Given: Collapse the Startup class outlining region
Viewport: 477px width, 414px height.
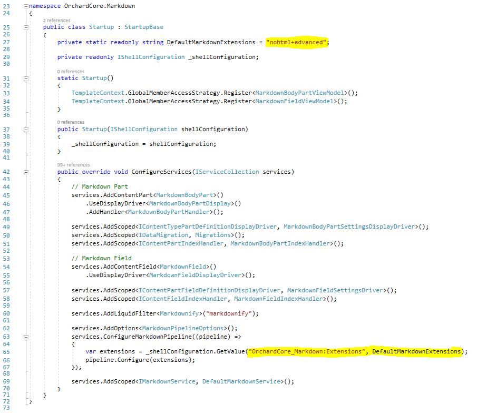Looking at the screenshot, I should click(26, 27).
